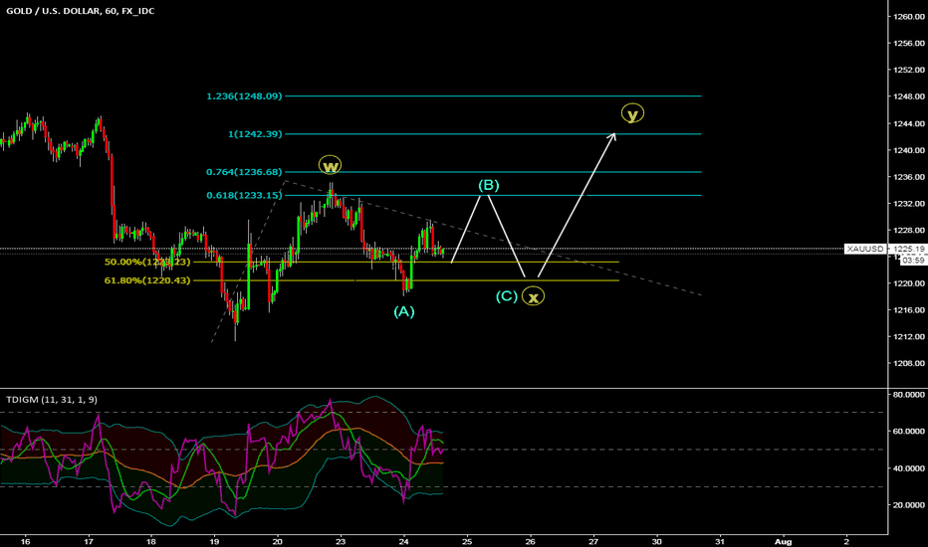Click the Aug label on time axis
This screenshot has height=547, width=928.
pyautogui.click(x=783, y=541)
